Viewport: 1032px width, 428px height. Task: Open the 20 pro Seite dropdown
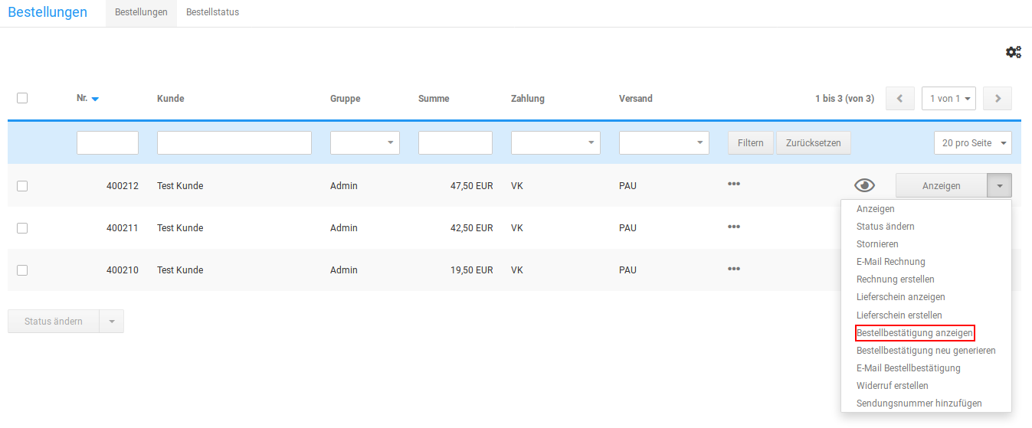coord(972,143)
